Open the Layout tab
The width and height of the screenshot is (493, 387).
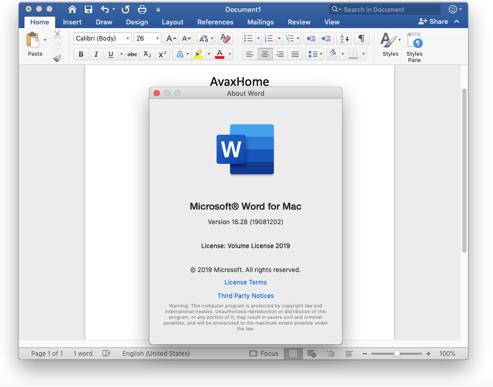coord(172,22)
